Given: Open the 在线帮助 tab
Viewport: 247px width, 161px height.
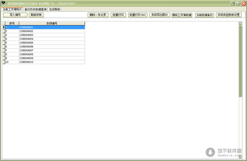Looking at the screenshot, I should [x=54, y=9].
